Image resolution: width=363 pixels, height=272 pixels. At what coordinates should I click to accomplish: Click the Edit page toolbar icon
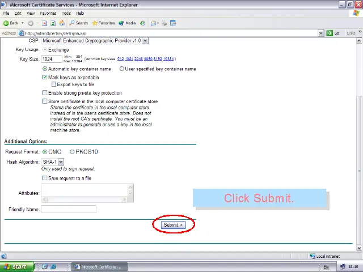173,23
